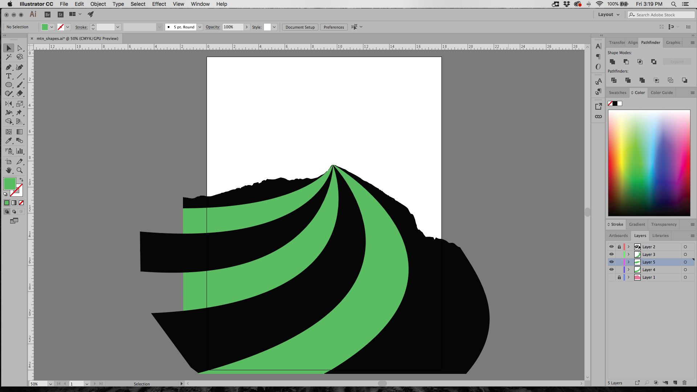Switch to the Gradient tab
This screenshot has width=697, height=392.
(x=637, y=224)
